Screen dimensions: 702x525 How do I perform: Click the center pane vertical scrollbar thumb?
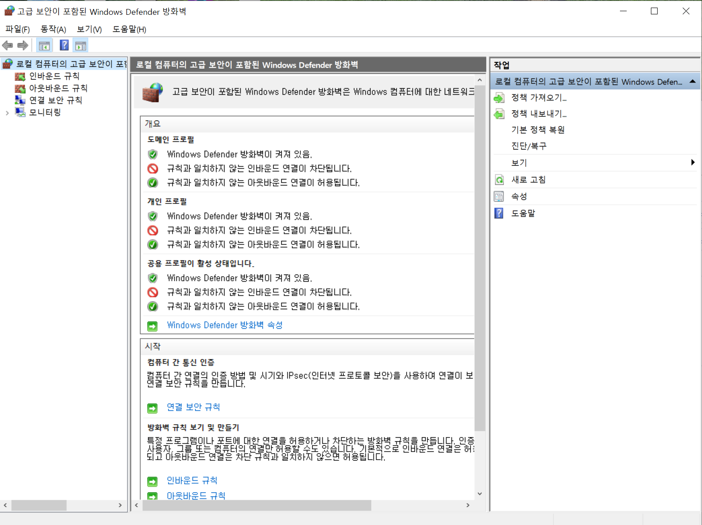coord(480,258)
